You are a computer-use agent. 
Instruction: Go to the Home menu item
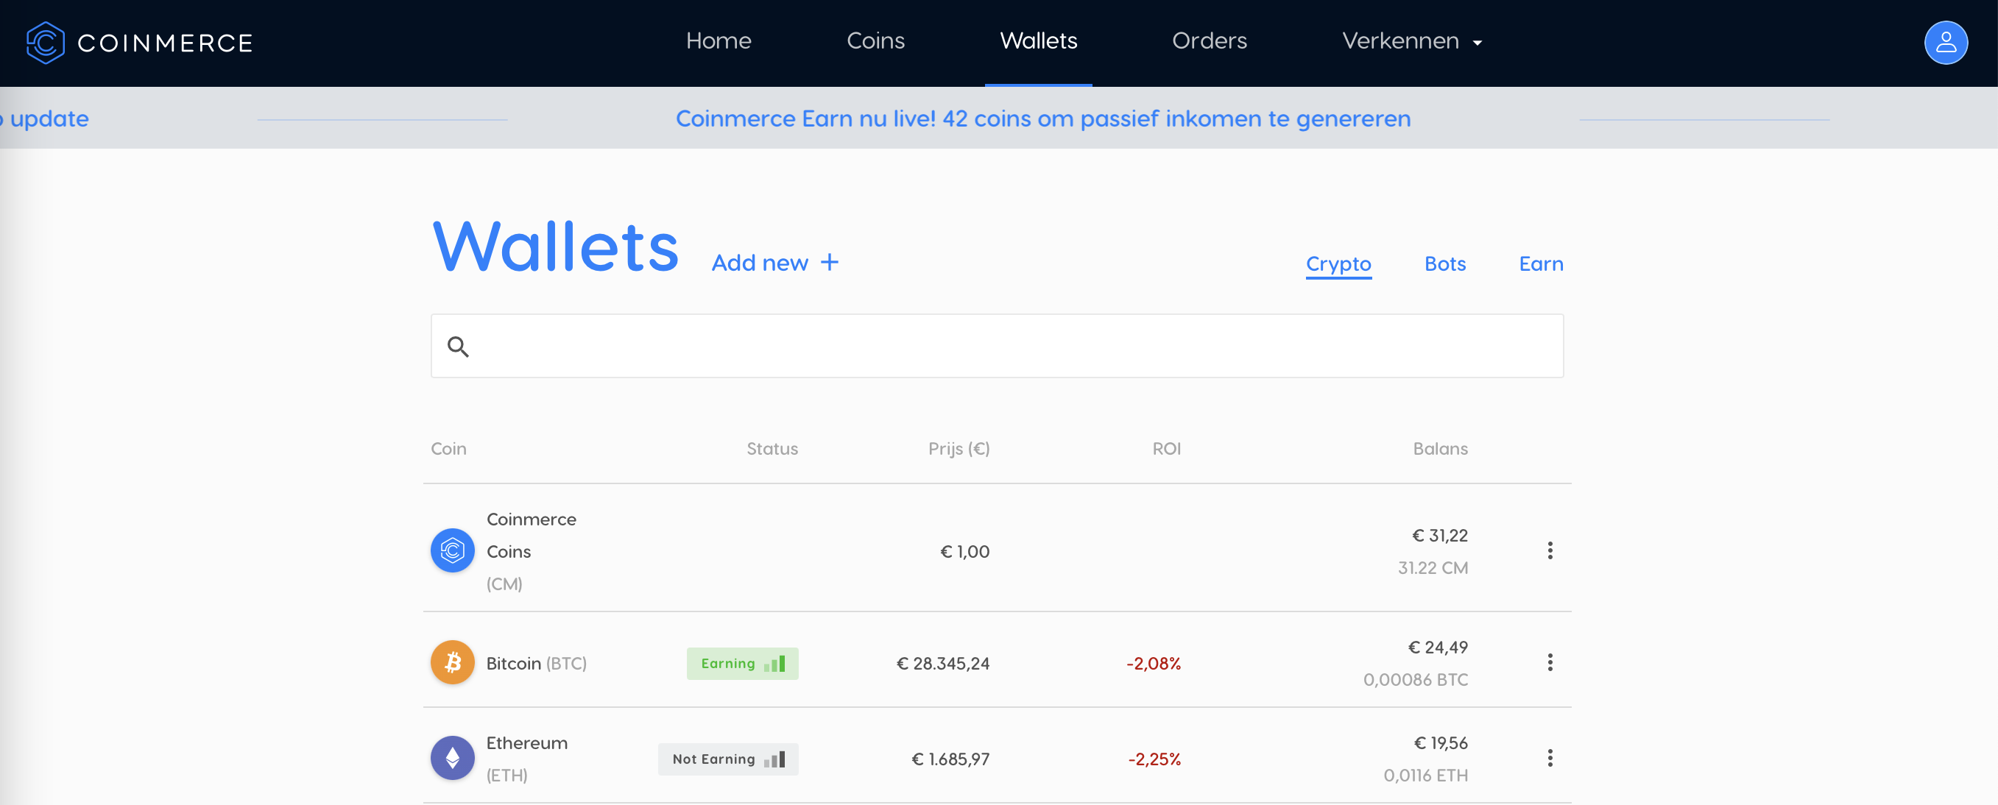point(719,41)
